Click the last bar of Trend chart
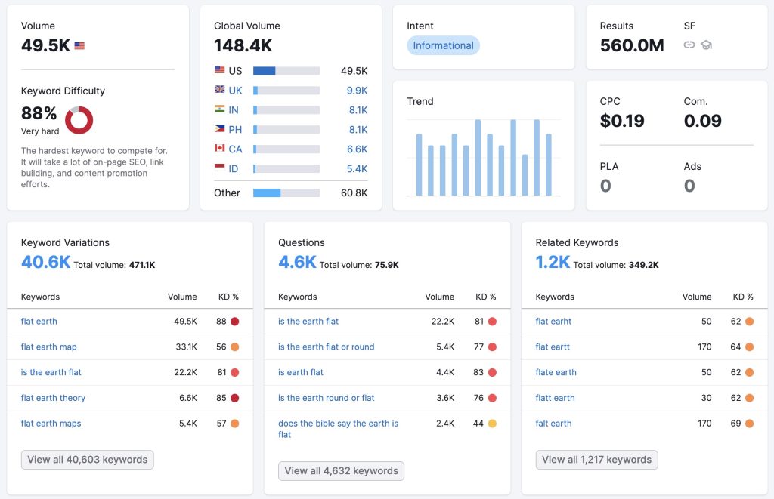This screenshot has height=499, width=774. 549,165
